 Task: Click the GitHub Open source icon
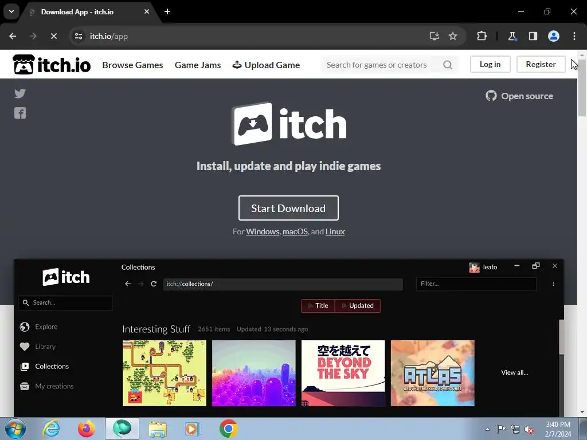[x=491, y=96]
